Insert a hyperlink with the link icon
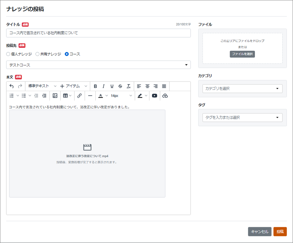The width and height of the screenshot is (293, 243). click(x=79, y=96)
